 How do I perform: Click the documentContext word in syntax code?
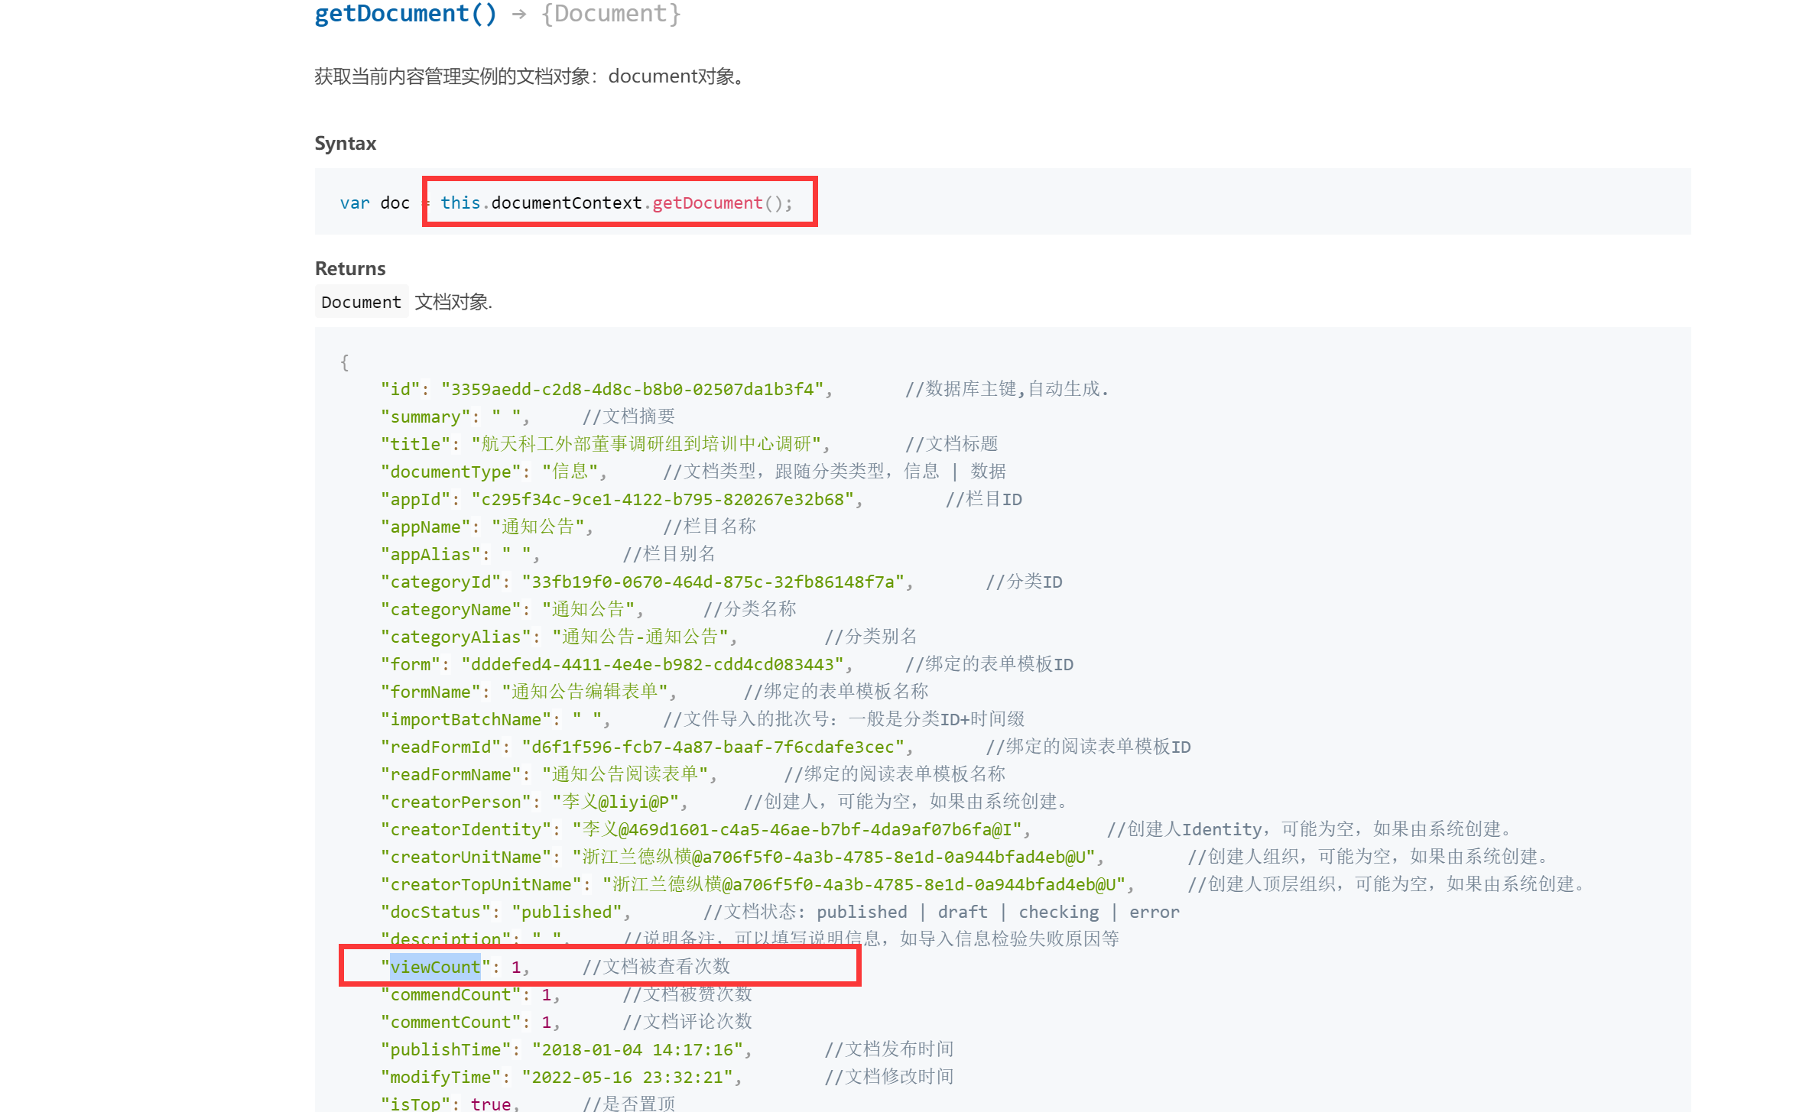point(566,203)
